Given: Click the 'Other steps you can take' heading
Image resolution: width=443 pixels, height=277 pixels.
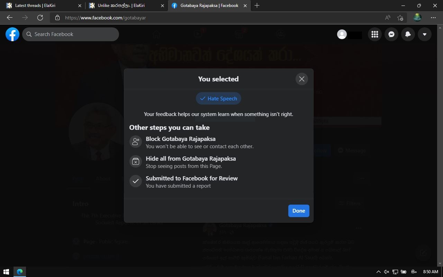Looking at the screenshot, I should pos(170,127).
